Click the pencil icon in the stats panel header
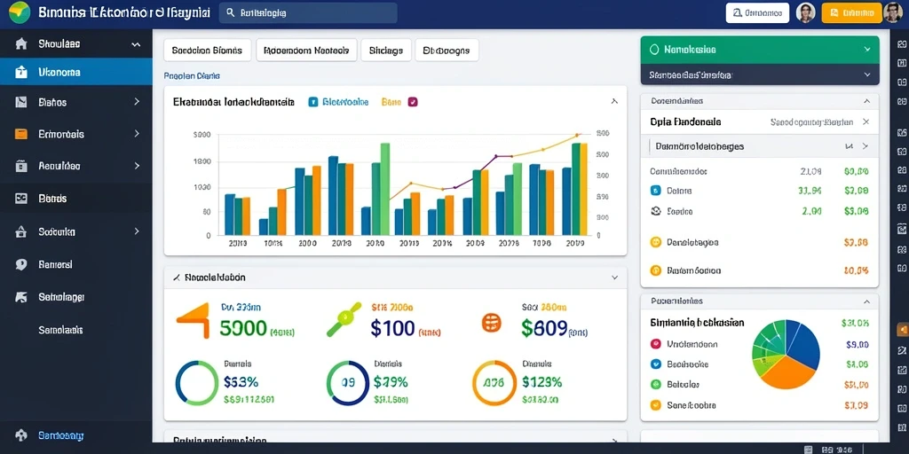909x454 pixels. [x=177, y=278]
